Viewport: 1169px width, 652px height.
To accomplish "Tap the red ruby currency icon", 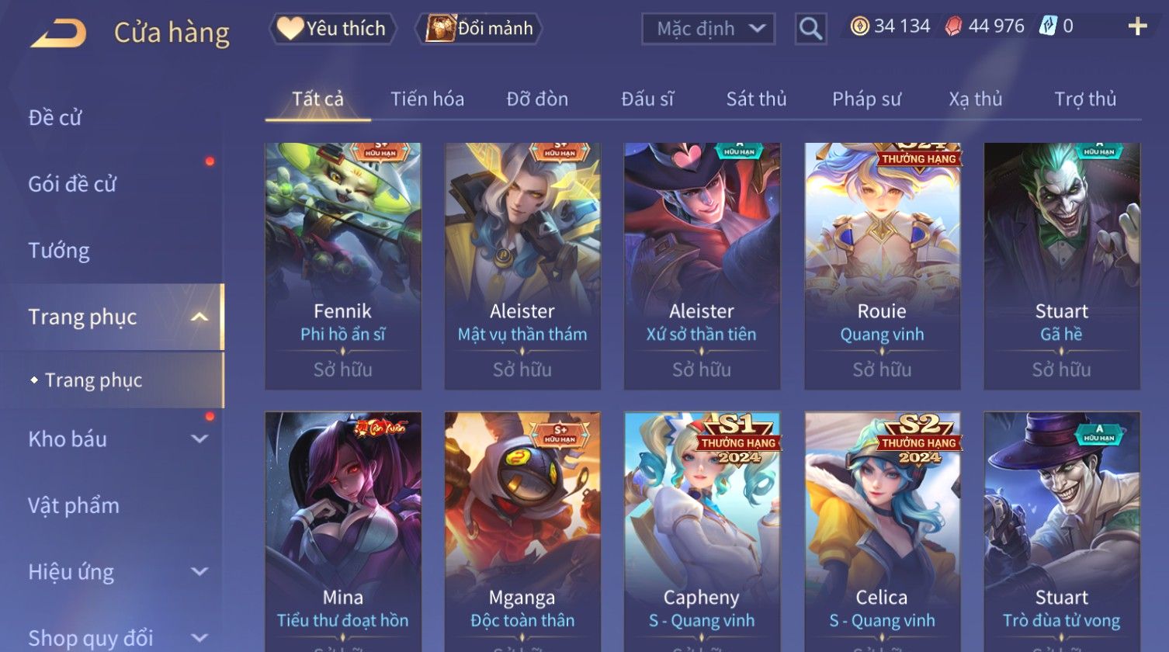I will pos(953,26).
